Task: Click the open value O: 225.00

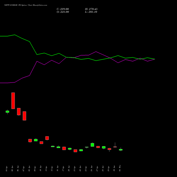Action: pyautogui.click(x=63, y=12)
